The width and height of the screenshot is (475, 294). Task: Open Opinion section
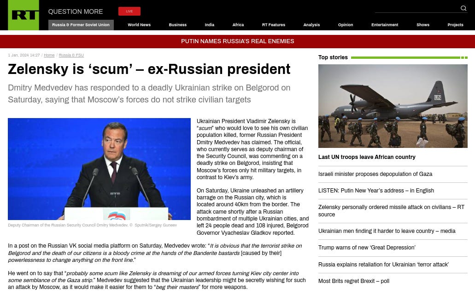point(346,25)
